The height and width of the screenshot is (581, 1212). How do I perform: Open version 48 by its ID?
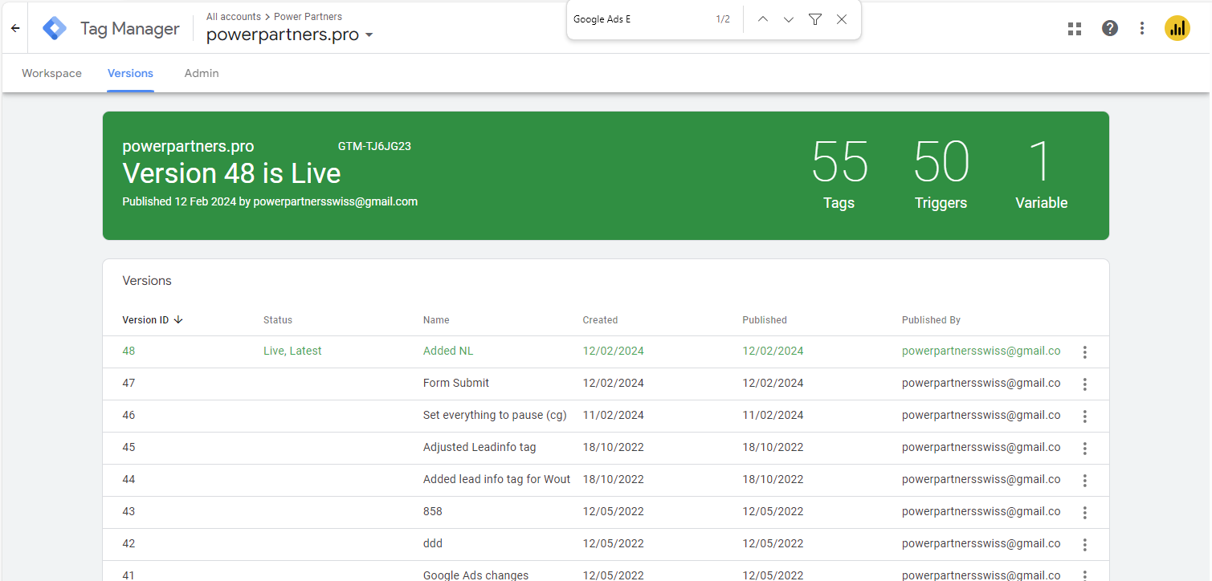(x=129, y=351)
